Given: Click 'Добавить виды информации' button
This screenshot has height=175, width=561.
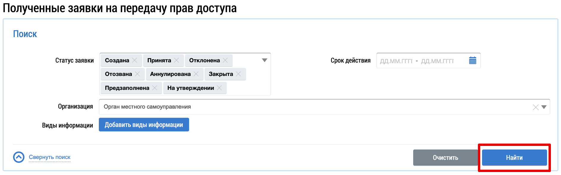Looking at the screenshot, I should (x=144, y=125).
